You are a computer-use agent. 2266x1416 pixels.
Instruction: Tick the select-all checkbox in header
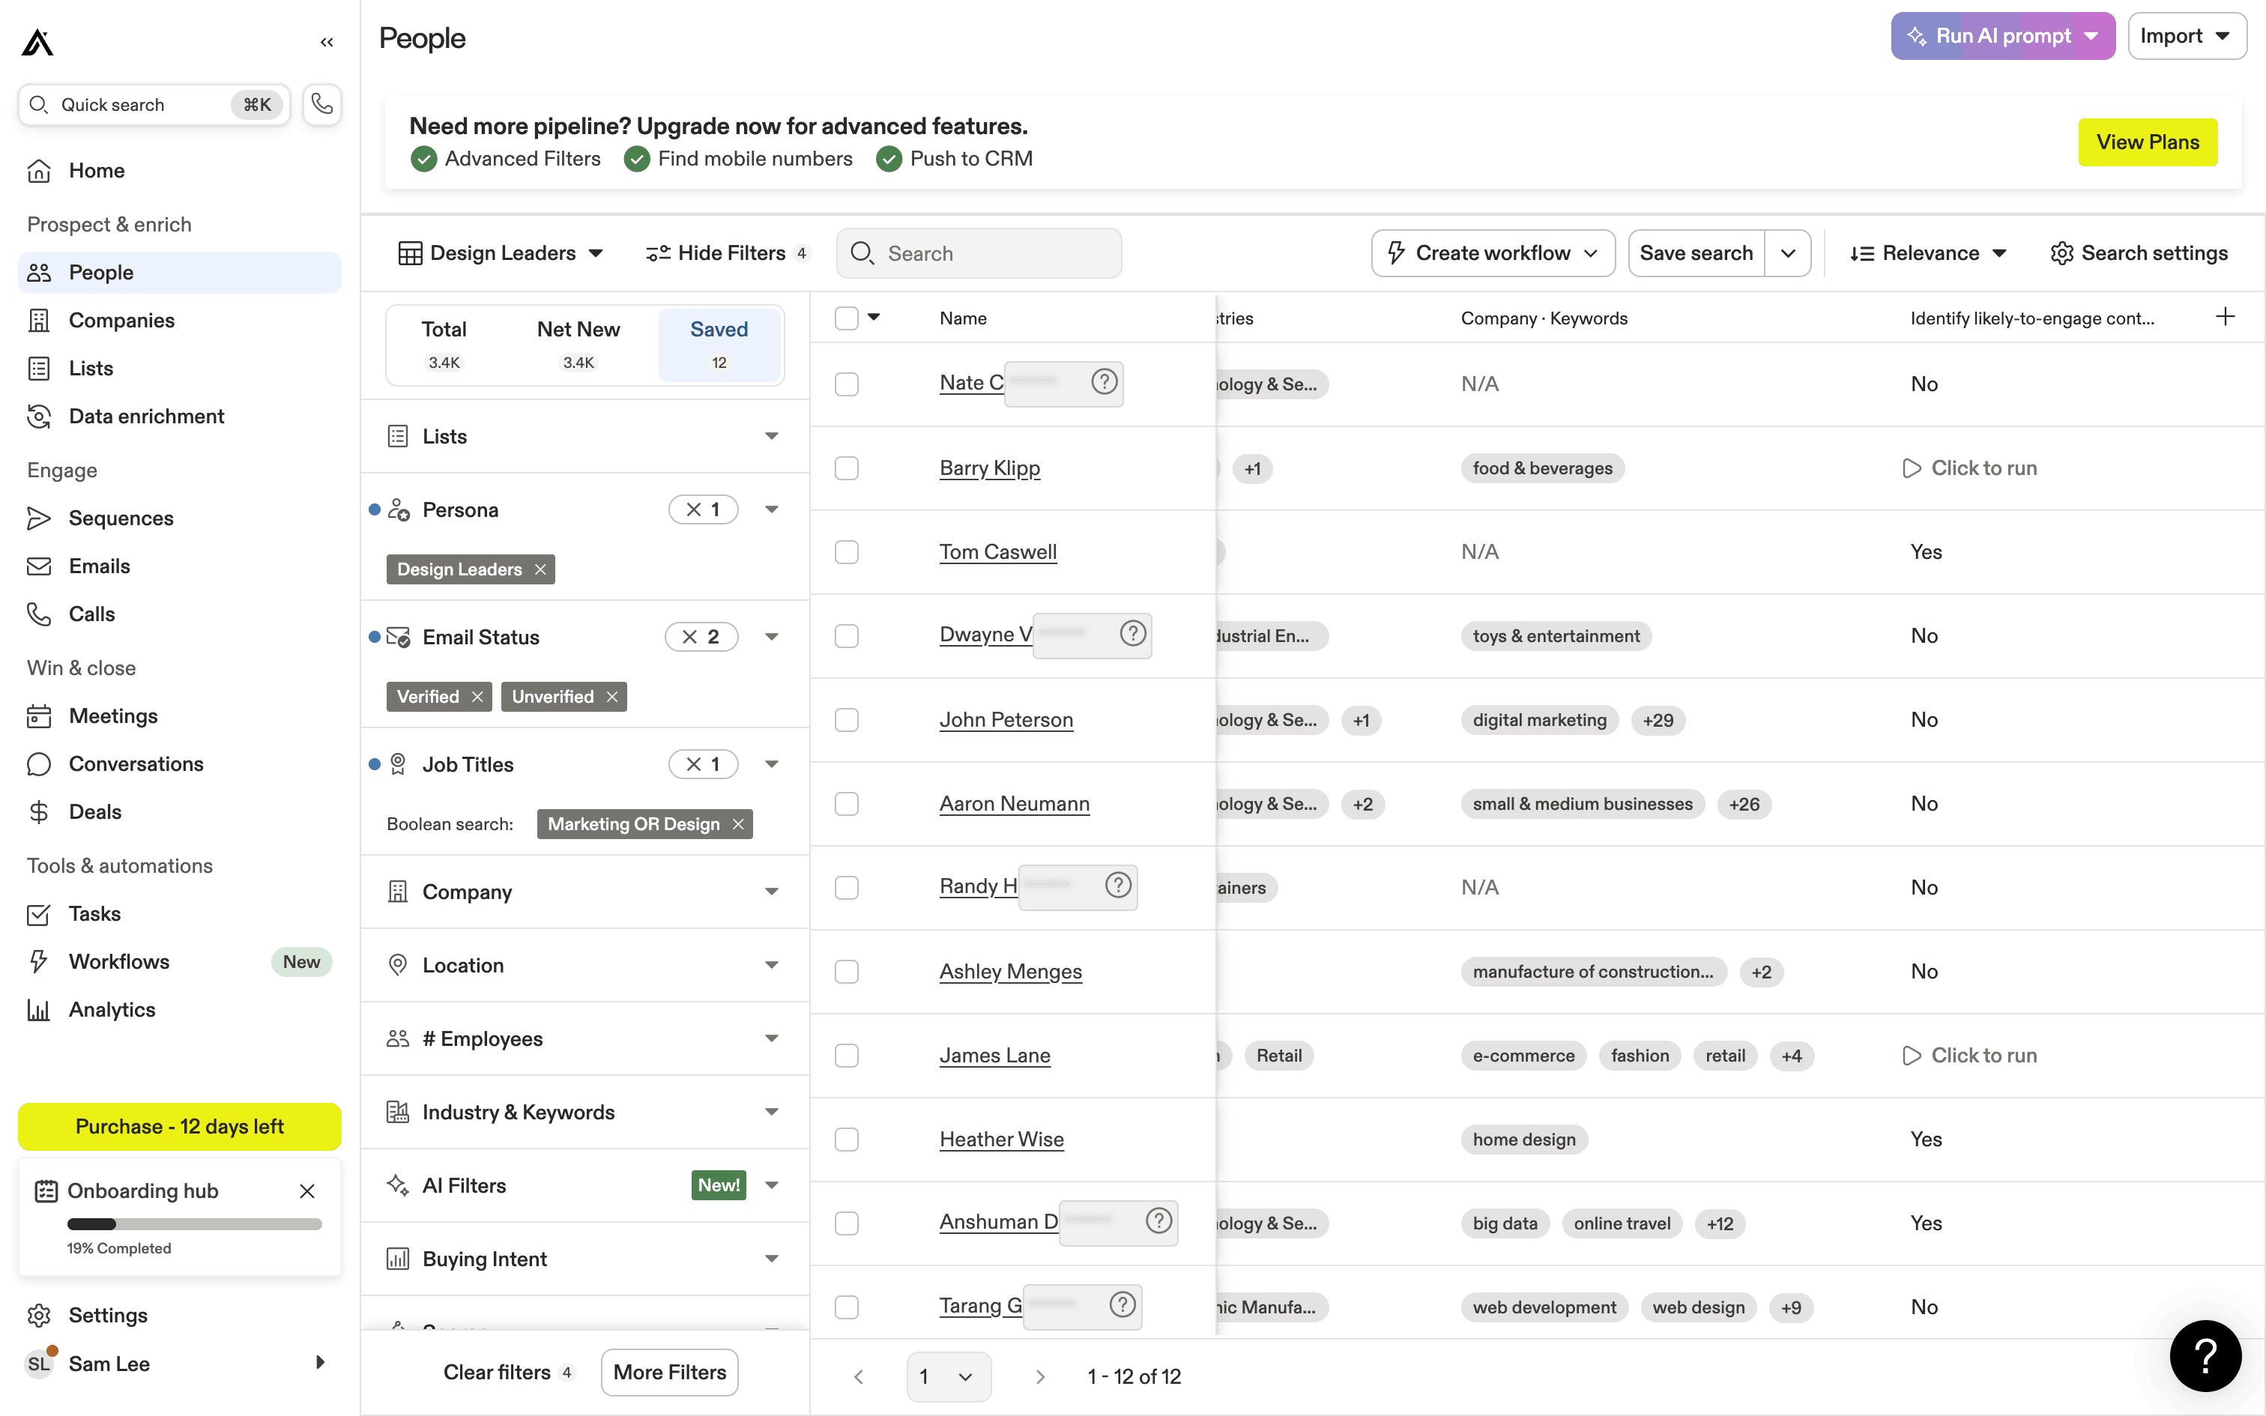click(x=847, y=318)
